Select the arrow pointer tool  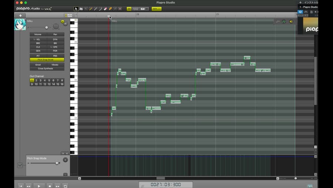click(76, 9)
